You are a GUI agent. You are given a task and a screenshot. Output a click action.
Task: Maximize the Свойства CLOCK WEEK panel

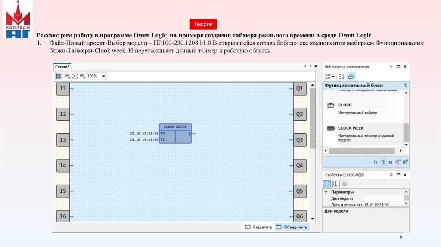point(398,175)
